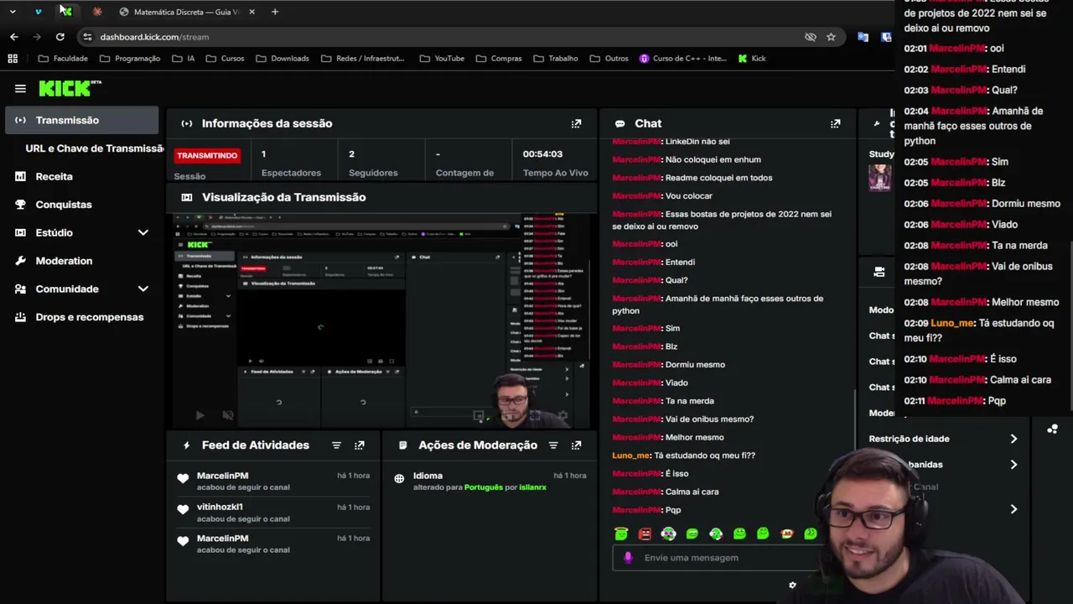Pick the plain green face emote, fourth in row
Viewport: 1073px width, 604px height.
pyautogui.click(x=692, y=534)
